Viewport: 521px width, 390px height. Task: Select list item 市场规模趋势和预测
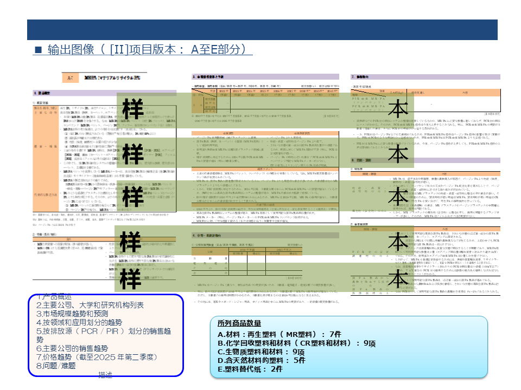(x=72, y=314)
